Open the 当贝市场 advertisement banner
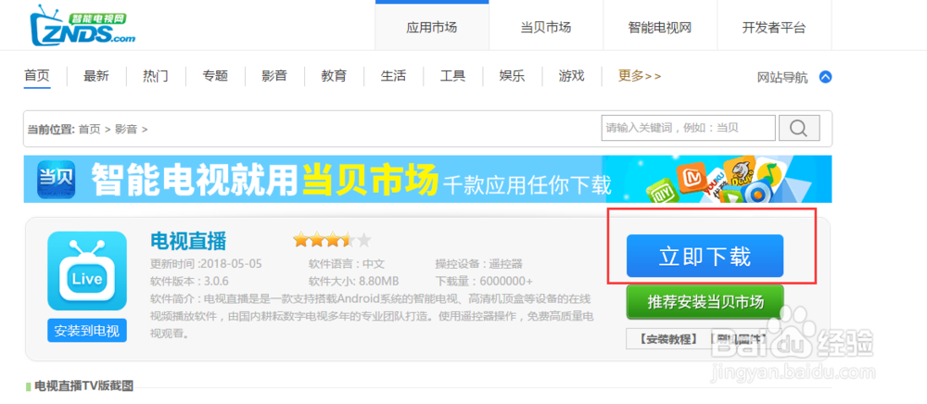 pos(427,179)
